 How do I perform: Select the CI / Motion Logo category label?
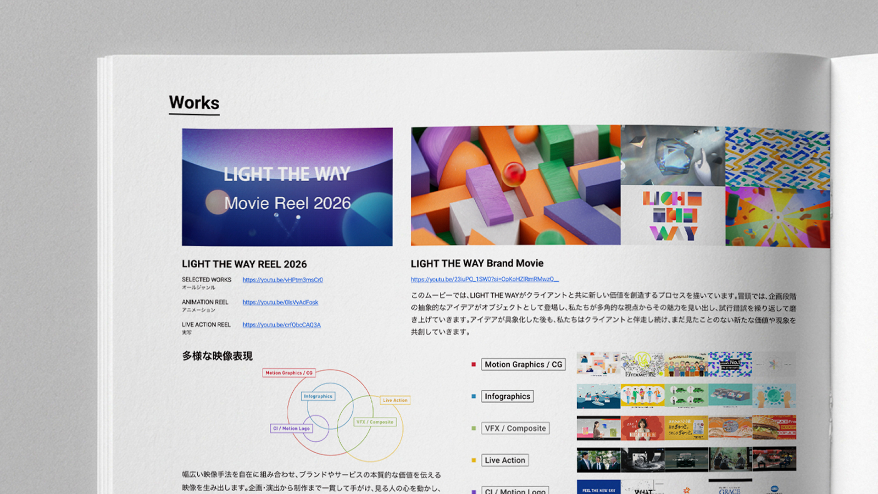(x=515, y=490)
